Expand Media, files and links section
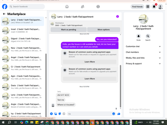 [x=143, y=58]
